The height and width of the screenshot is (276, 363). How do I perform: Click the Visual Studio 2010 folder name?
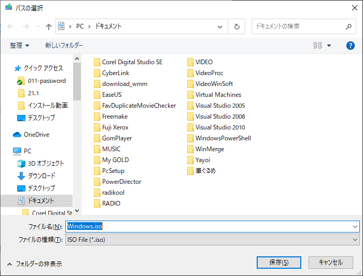pyautogui.click(x=220, y=127)
